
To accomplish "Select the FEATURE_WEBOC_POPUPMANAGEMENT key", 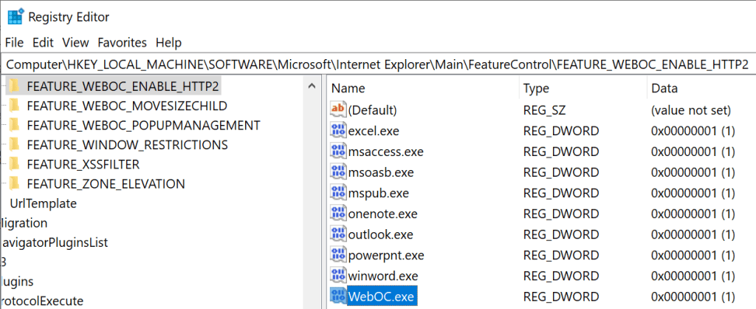I will click(143, 125).
